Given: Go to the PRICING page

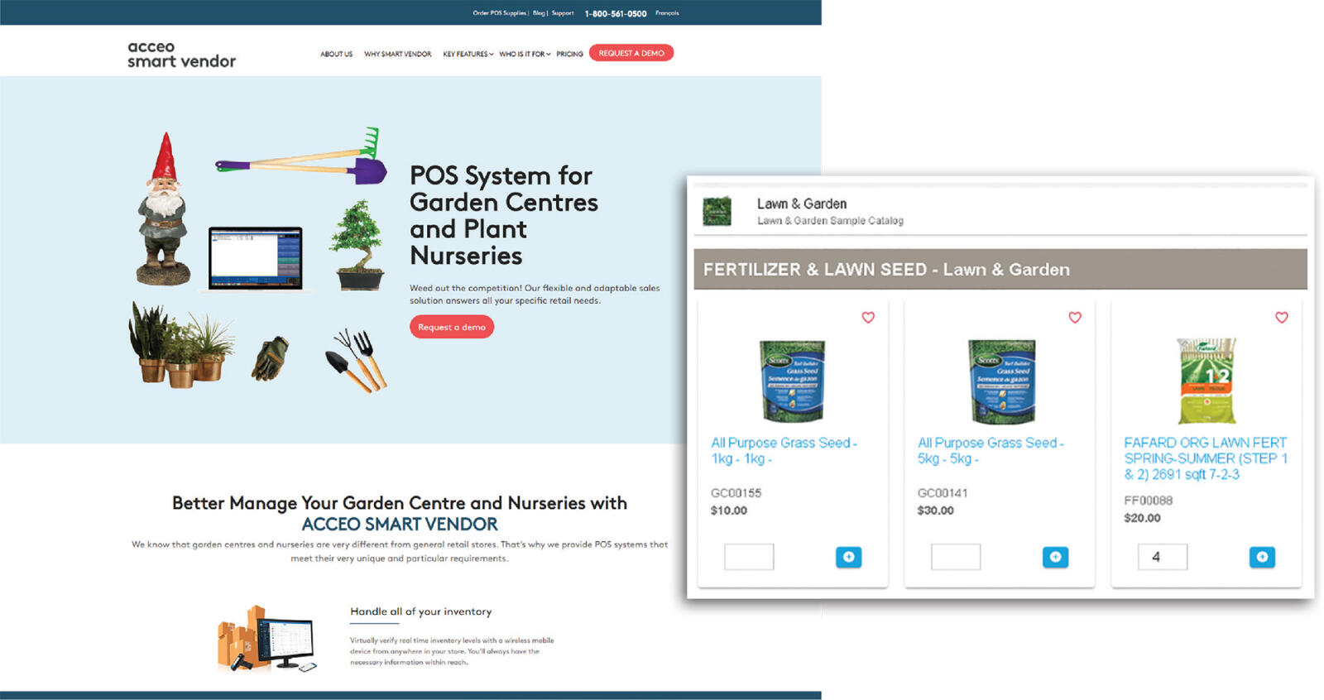Looking at the screenshot, I should (569, 54).
